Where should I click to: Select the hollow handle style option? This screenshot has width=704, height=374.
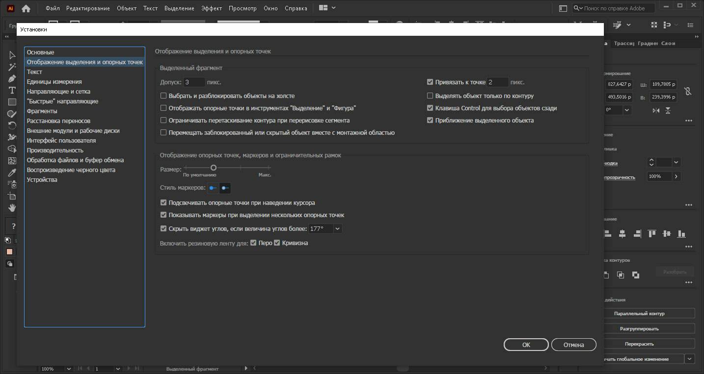225,188
